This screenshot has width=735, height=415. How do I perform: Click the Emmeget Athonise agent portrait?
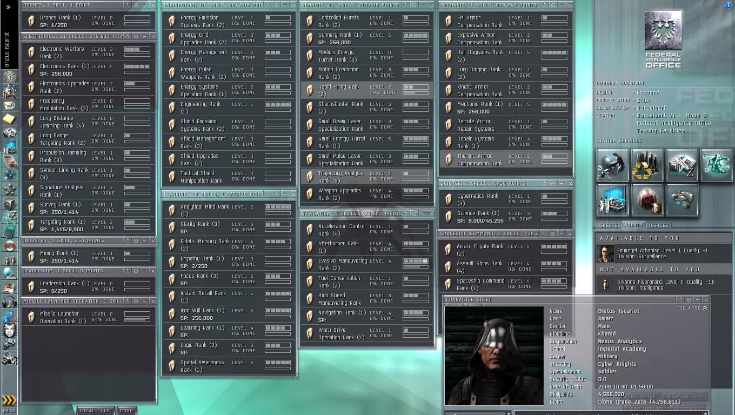point(605,253)
